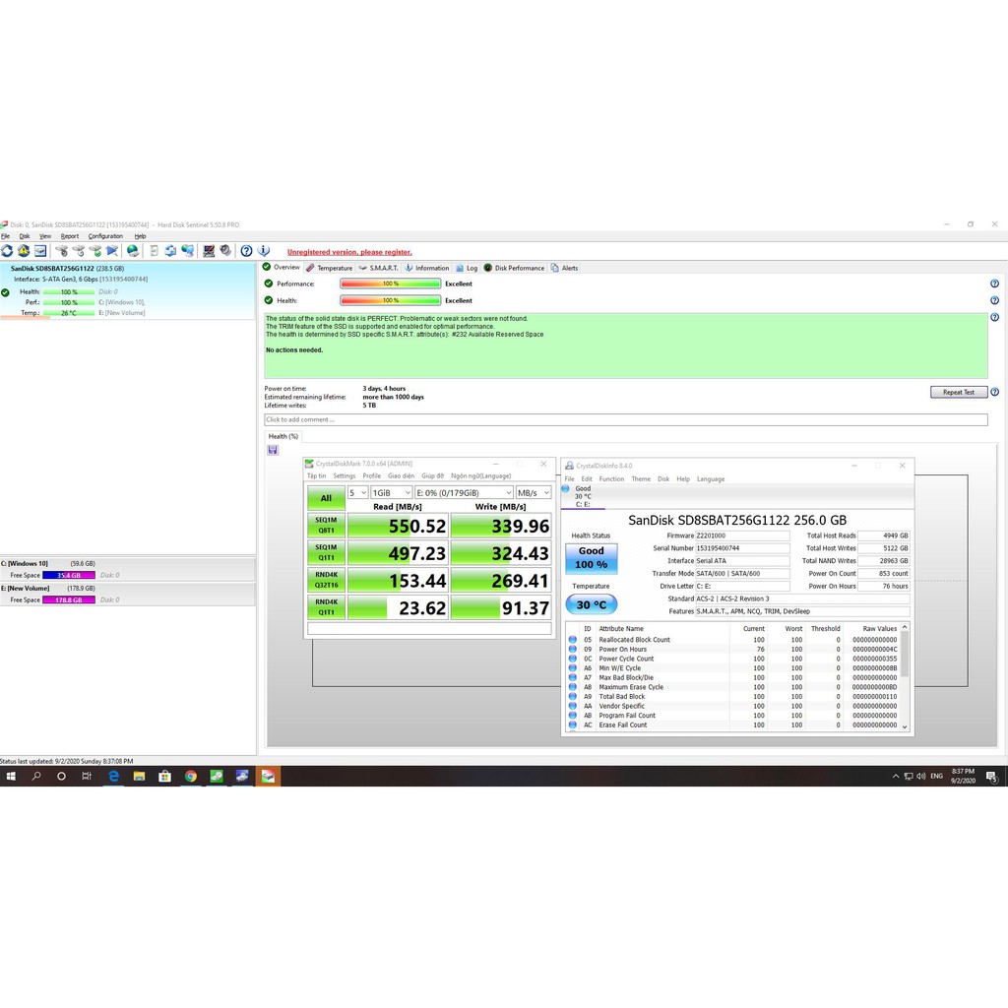Open the Function menu in CrystalDiskInfo

click(x=611, y=479)
